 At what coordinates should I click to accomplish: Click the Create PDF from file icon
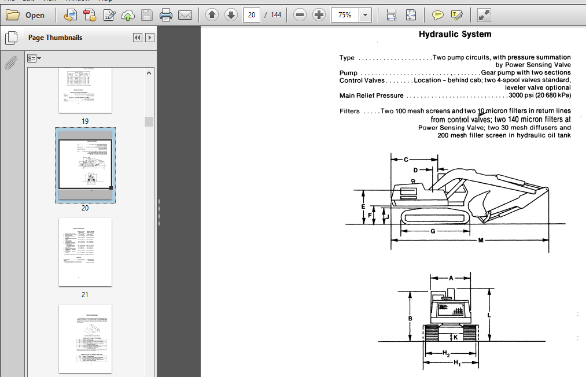[70, 15]
